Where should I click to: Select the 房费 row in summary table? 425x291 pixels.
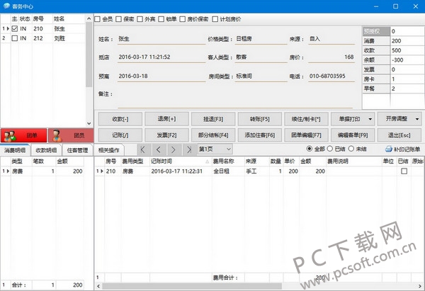pos(42,171)
